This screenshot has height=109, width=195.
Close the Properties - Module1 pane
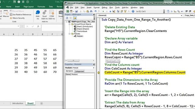94,64
